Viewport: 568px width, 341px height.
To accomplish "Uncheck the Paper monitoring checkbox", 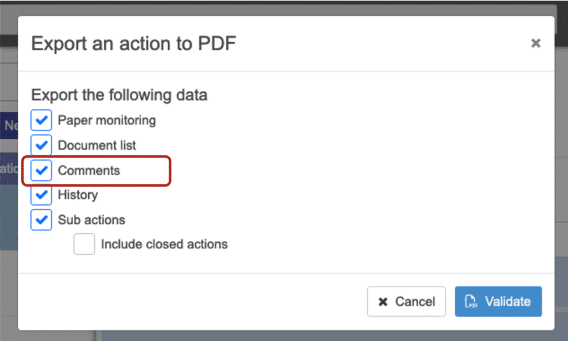I will tap(42, 121).
